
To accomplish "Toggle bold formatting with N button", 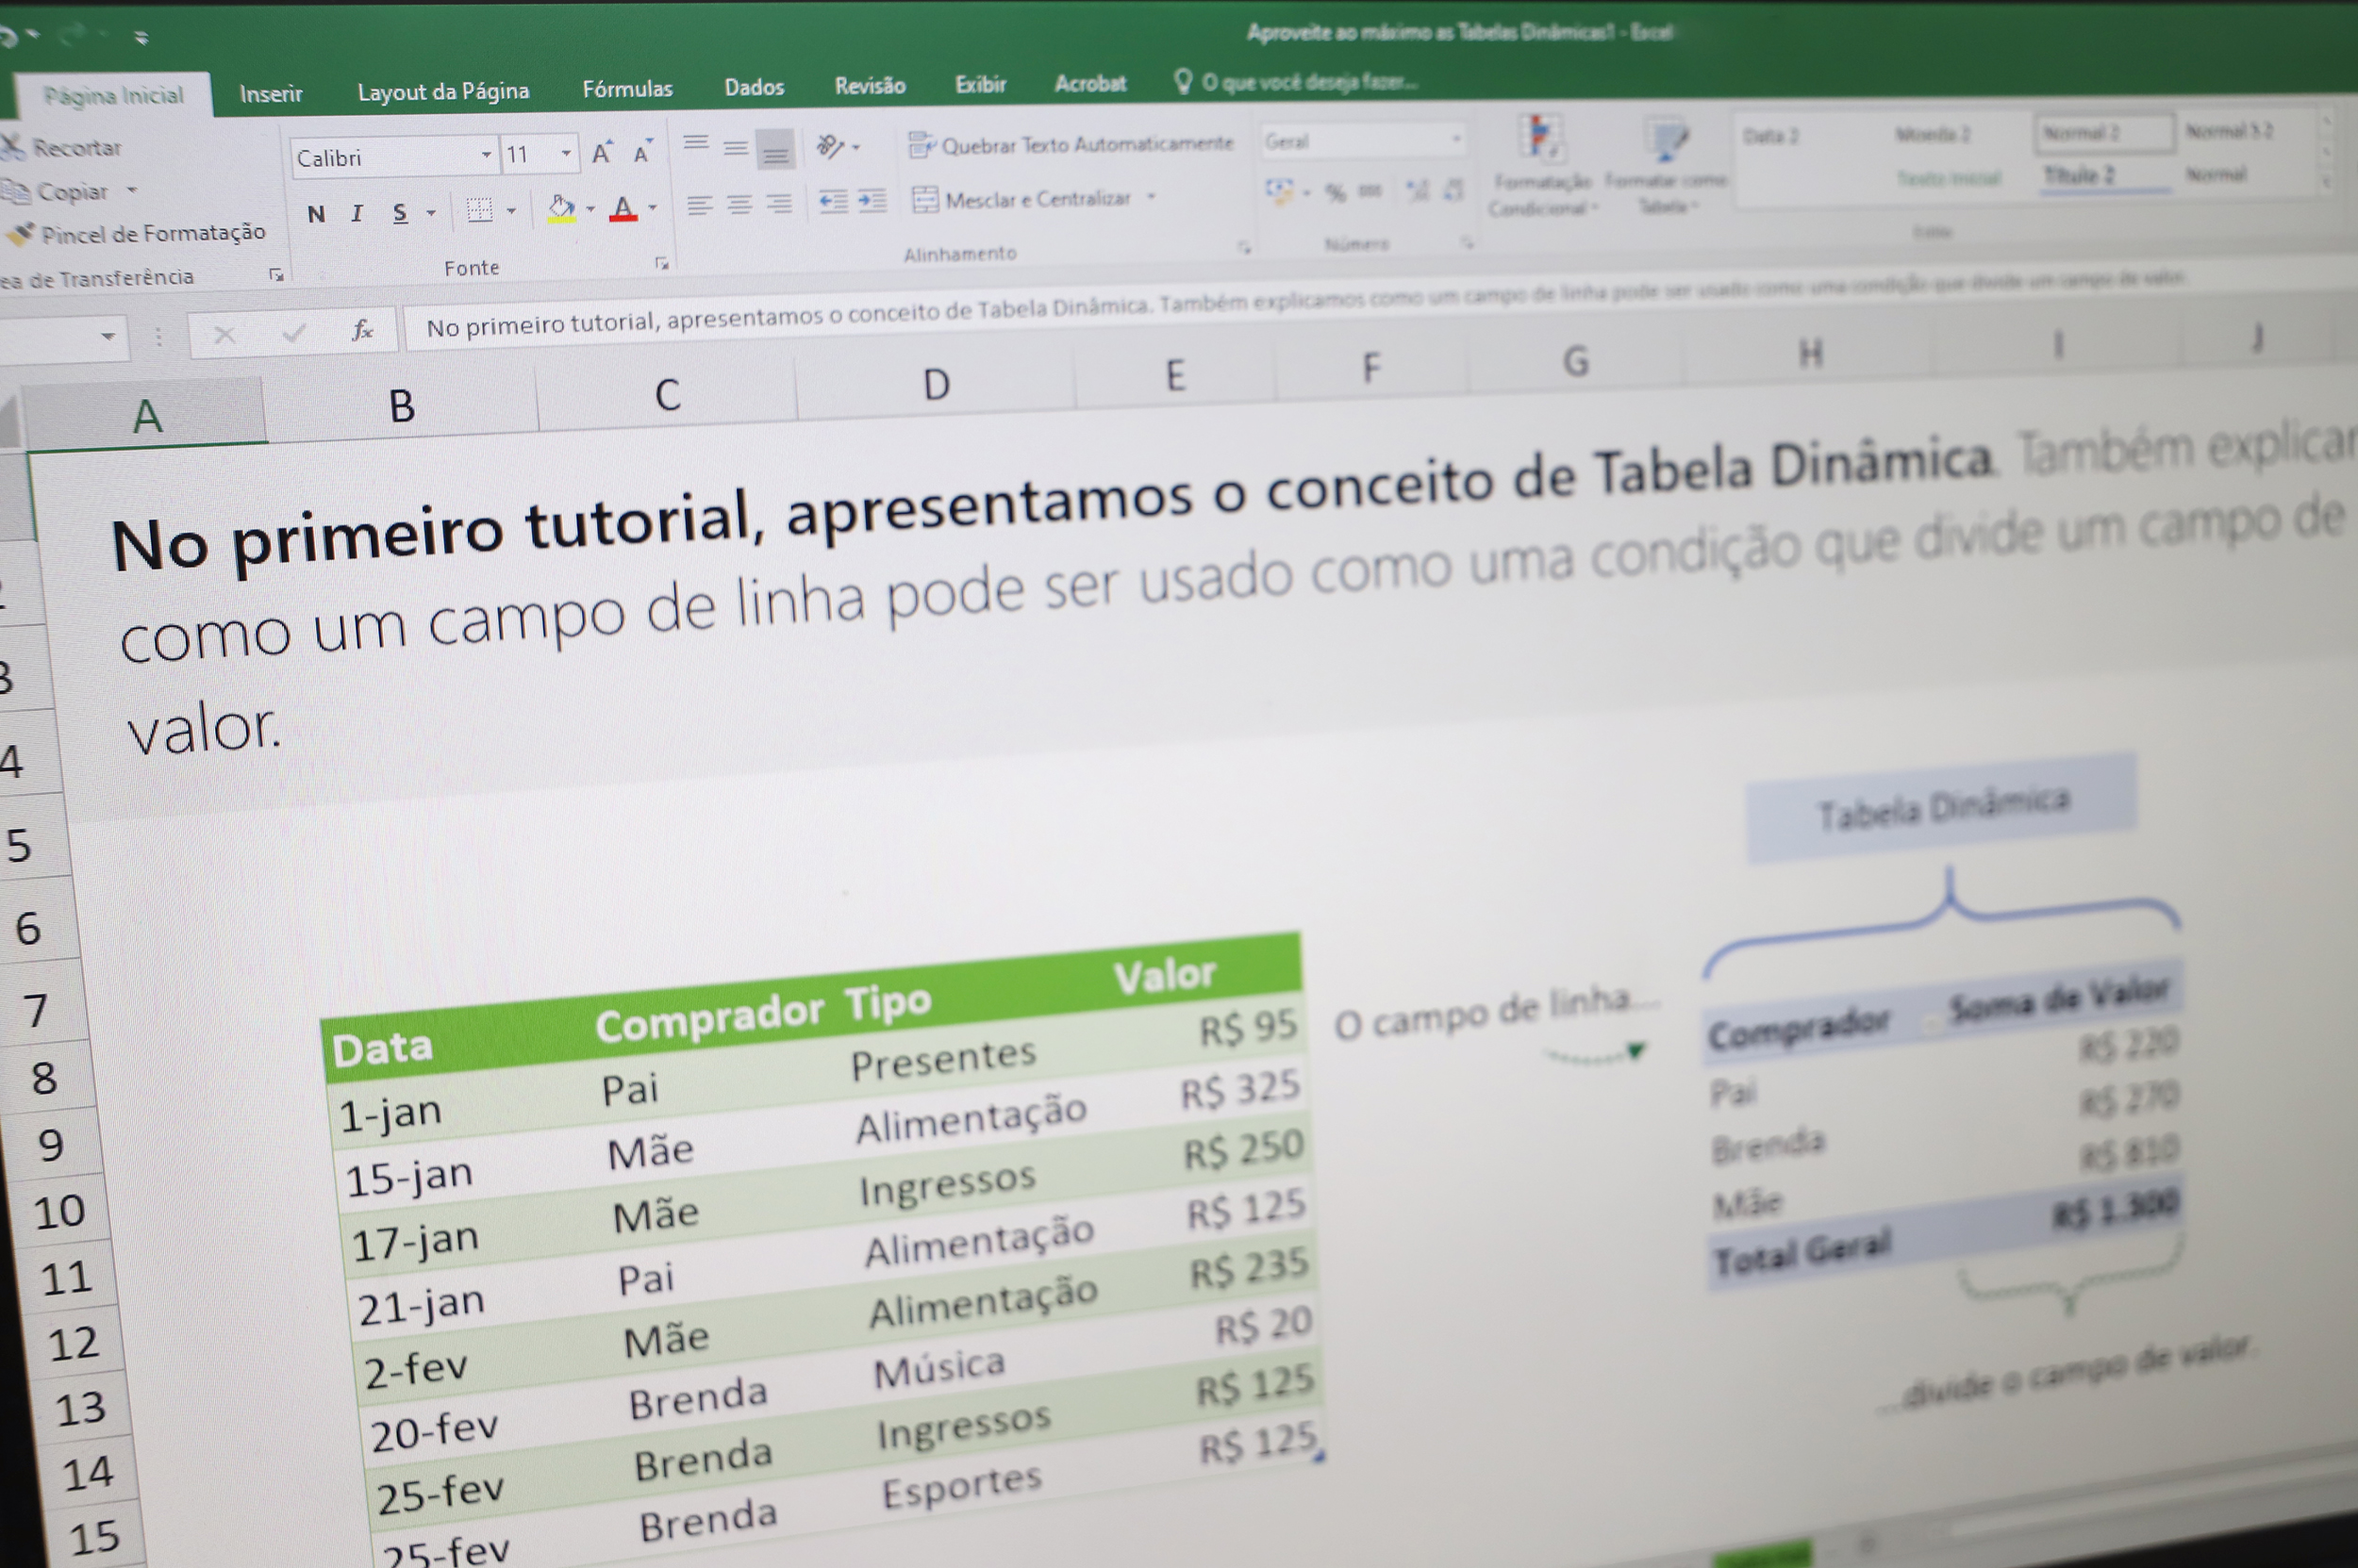I will [x=316, y=214].
